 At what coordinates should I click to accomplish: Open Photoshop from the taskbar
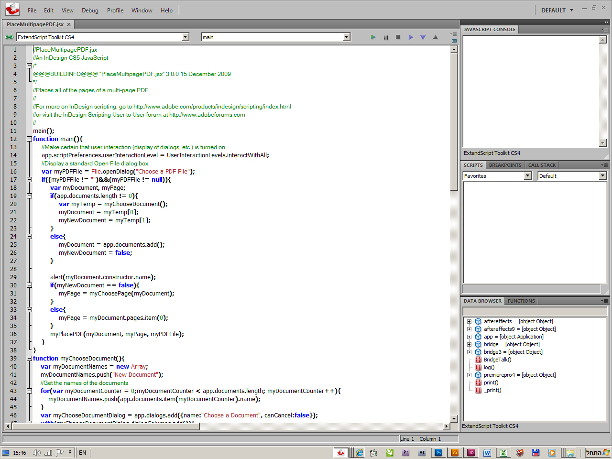coord(438,452)
